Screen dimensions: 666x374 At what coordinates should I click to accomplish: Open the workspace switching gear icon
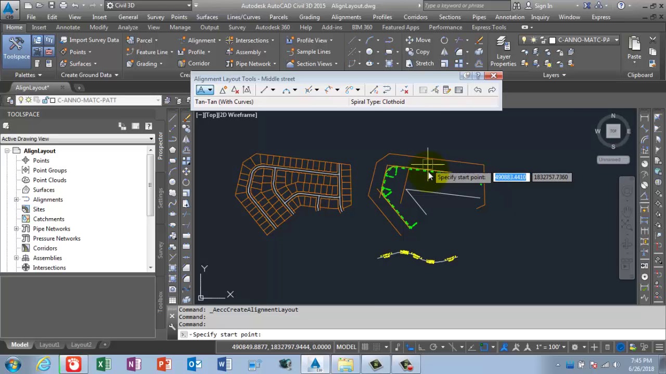[x=575, y=347]
